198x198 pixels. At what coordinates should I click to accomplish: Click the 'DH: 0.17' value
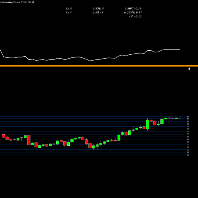136,13
